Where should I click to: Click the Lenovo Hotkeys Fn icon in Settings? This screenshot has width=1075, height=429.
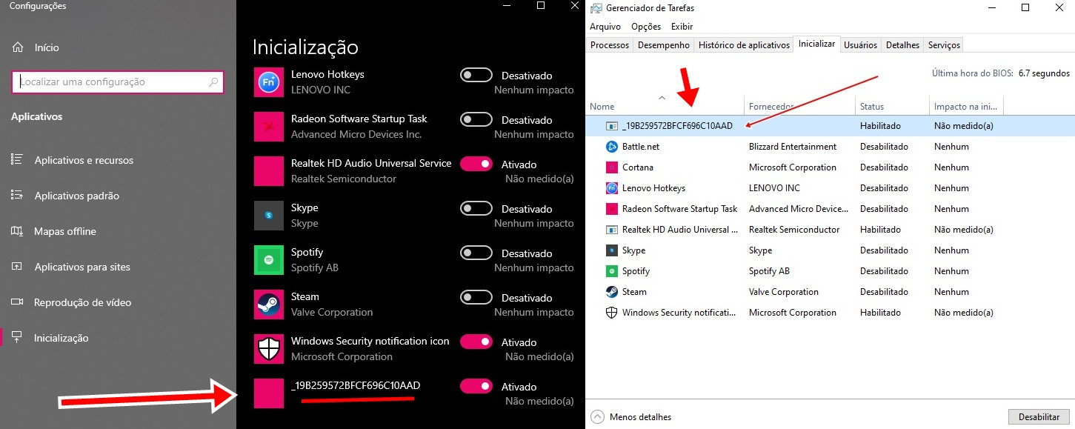[268, 82]
